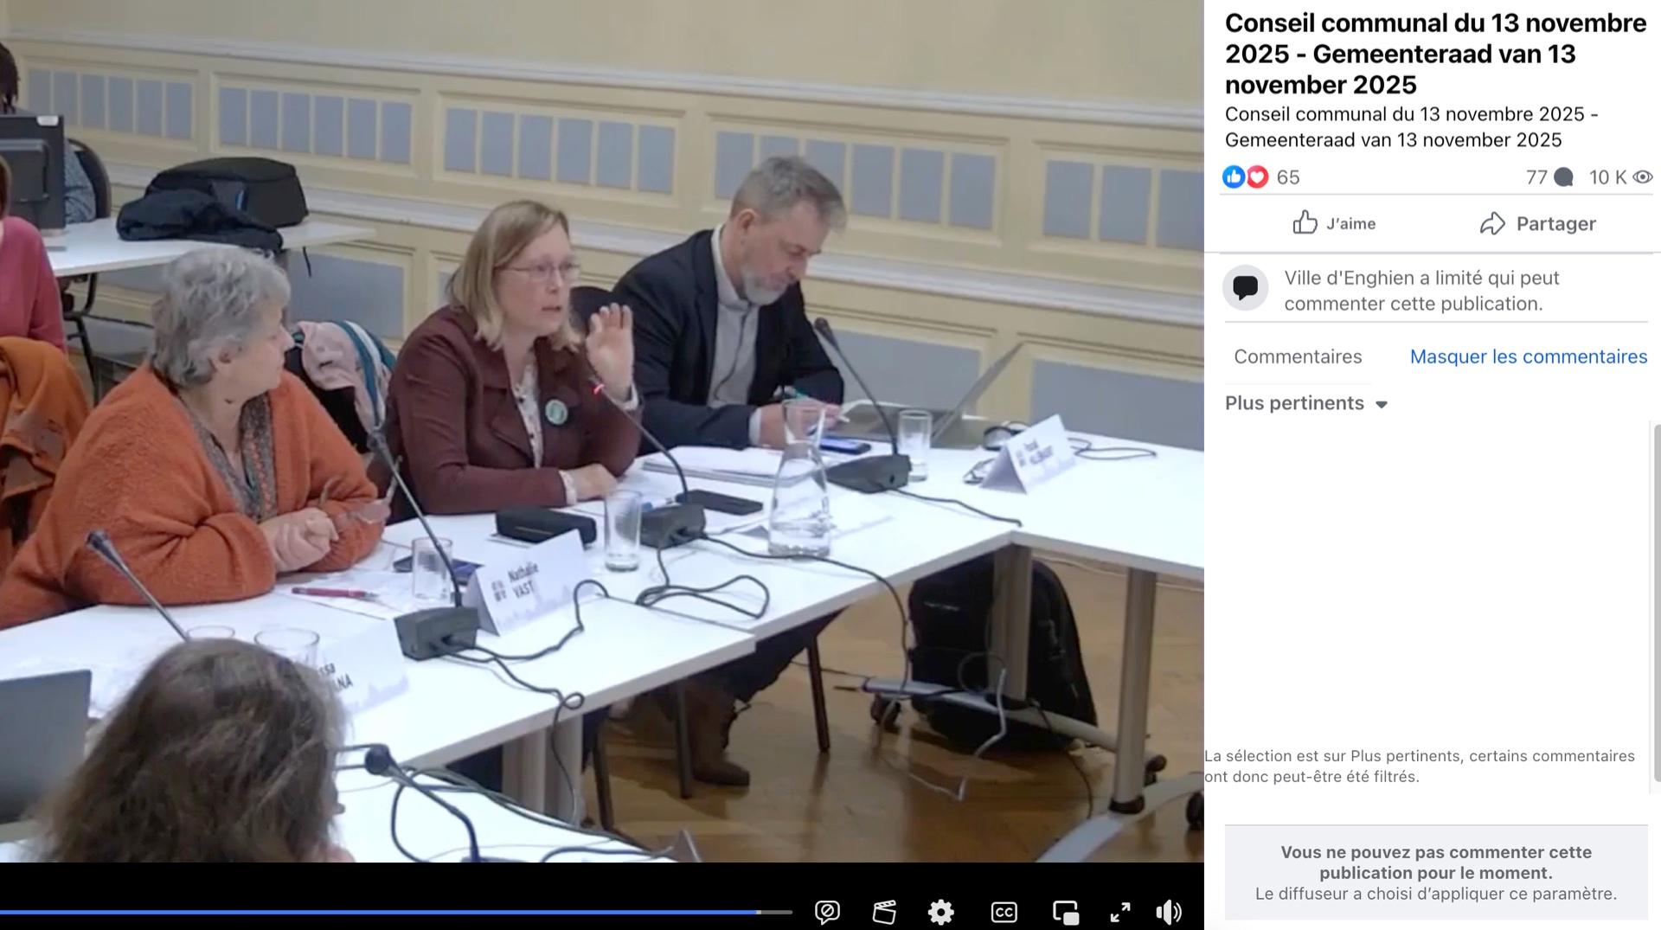Select the Commentaires tab

[1298, 356]
